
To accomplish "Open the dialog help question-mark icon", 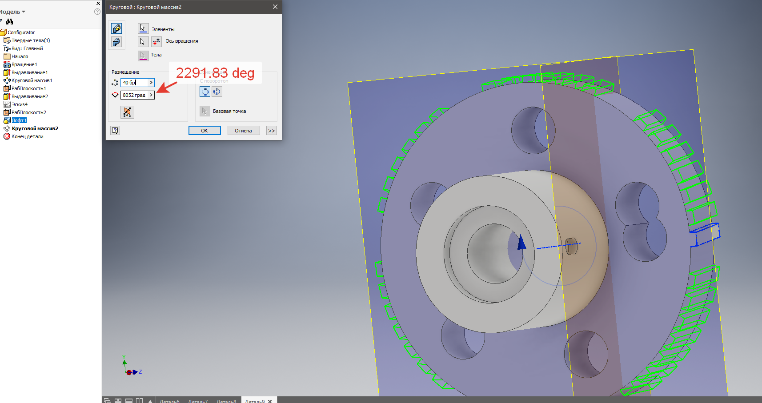I will tap(115, 130).
